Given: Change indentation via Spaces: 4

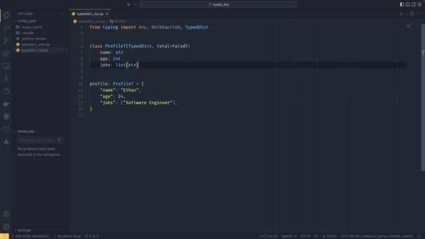Looking at the screenshot, I should point(289,236).
